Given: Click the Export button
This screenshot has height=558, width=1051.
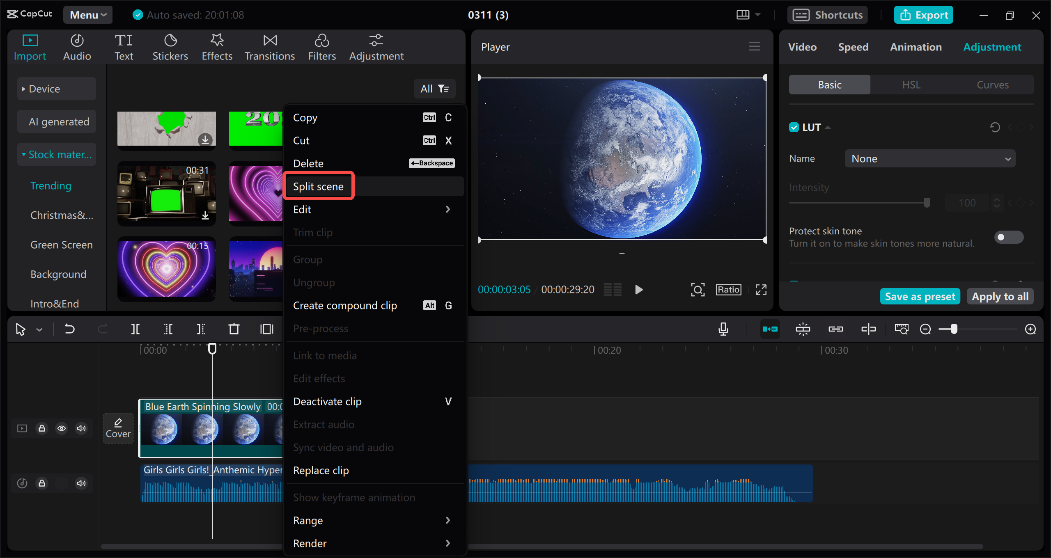Looking at the screenshot, I should (924, 15).
